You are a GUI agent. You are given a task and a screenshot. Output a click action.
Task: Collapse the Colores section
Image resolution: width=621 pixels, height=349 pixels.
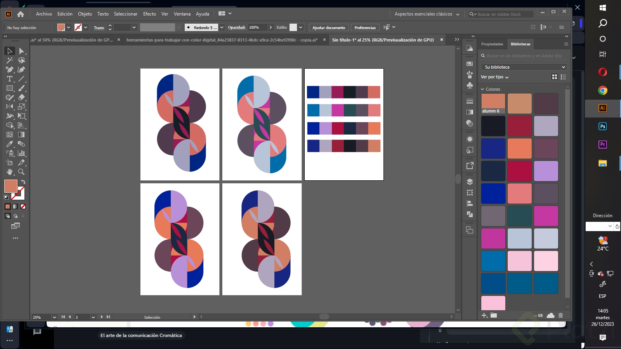tap(483, 89)
